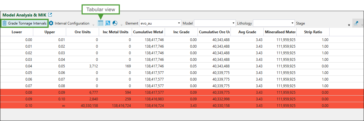The width and height of the screenshot is (364, 121).
Task: Click the Avg Grade column header
Action: (x=247, y=32)
